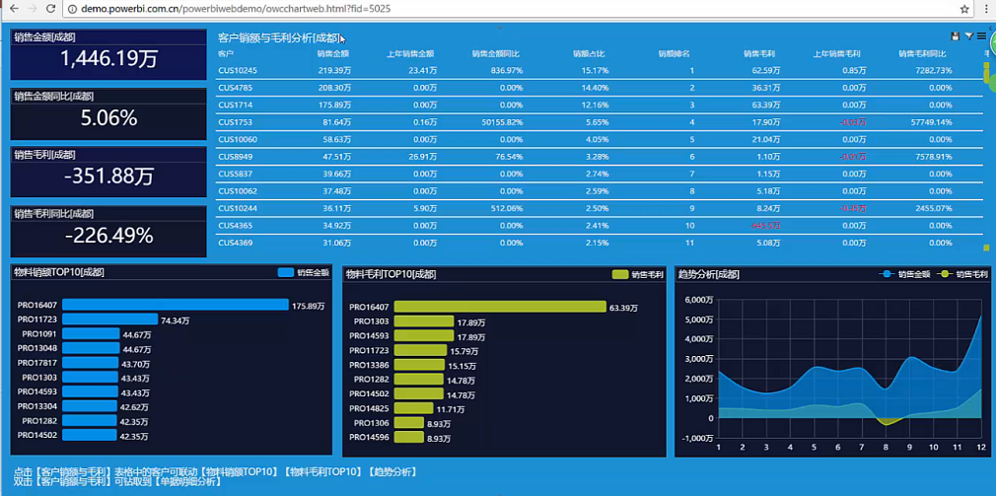Click the 销售金额[成都] KPI card
This screenshot has width=996, height=496.
pos(108,54)
